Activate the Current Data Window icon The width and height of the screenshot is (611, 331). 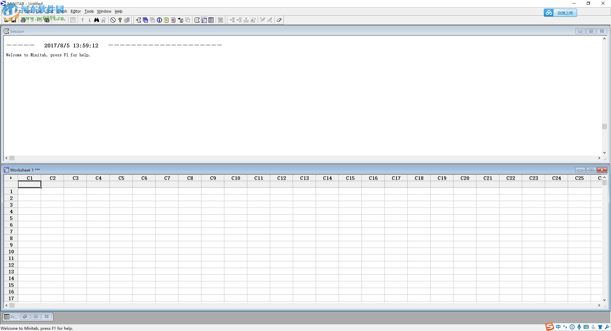204,20
